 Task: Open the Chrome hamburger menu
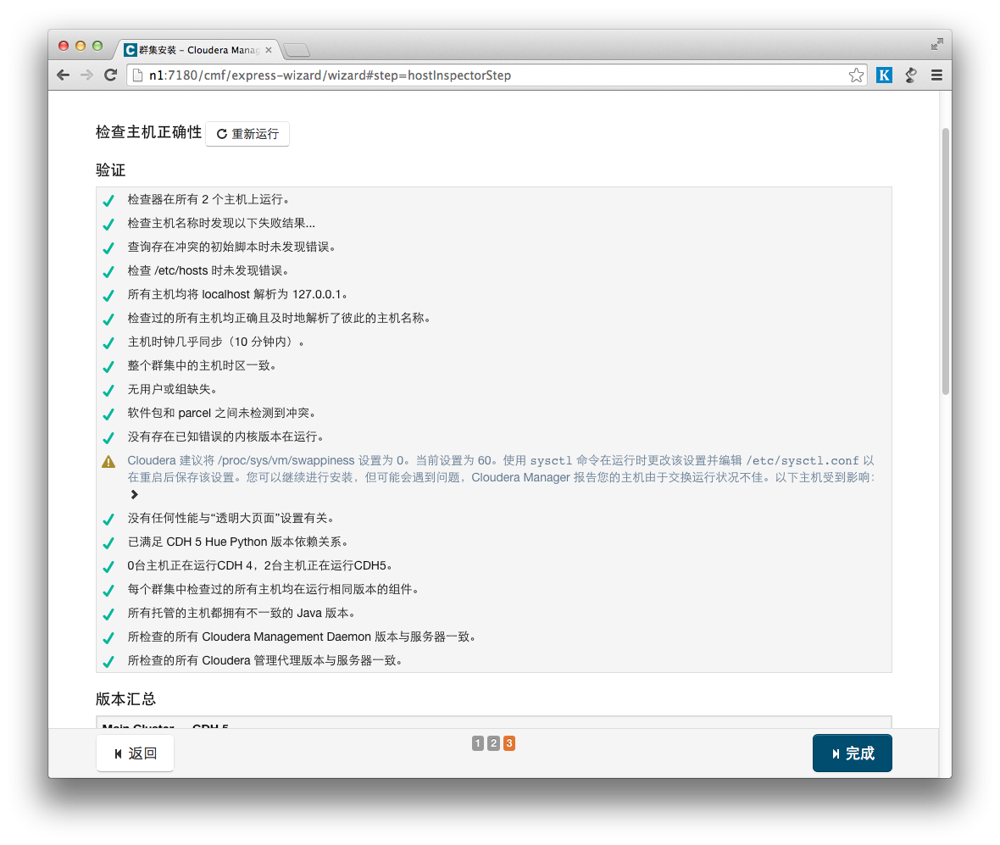point(936,75)
